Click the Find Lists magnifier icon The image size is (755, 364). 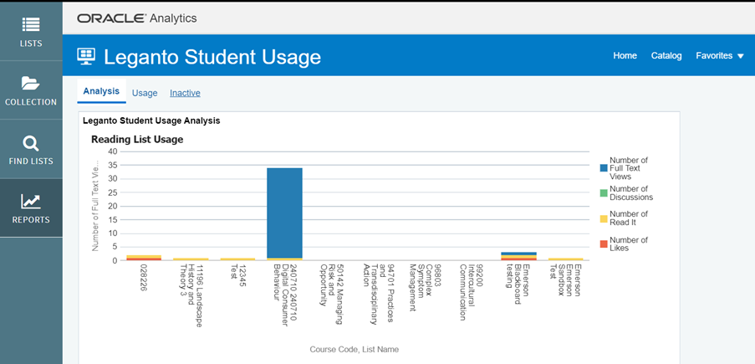[31, 144]
